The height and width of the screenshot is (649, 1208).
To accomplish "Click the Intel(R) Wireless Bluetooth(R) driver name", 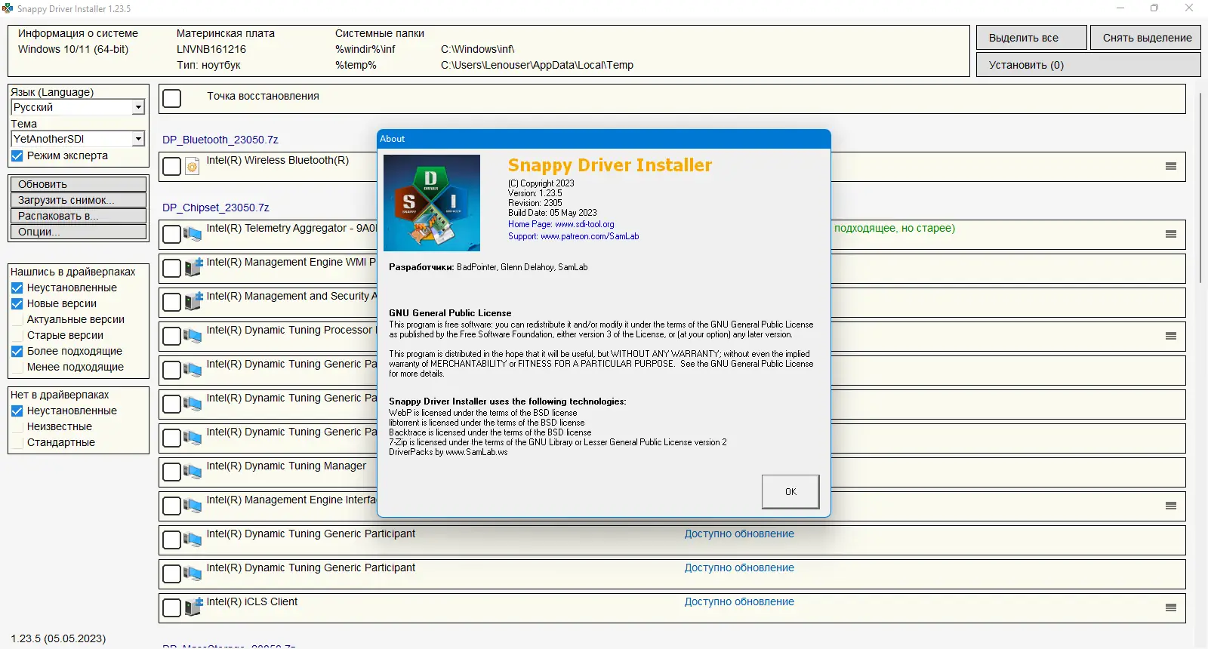I will tap(278, 160).
